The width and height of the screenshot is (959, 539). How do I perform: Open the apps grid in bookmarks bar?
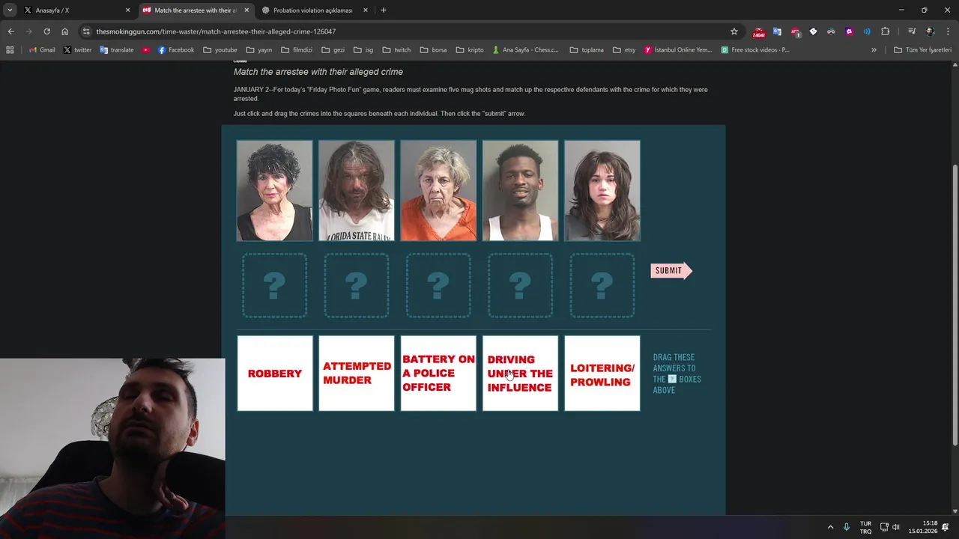click(x=10, y=50)
